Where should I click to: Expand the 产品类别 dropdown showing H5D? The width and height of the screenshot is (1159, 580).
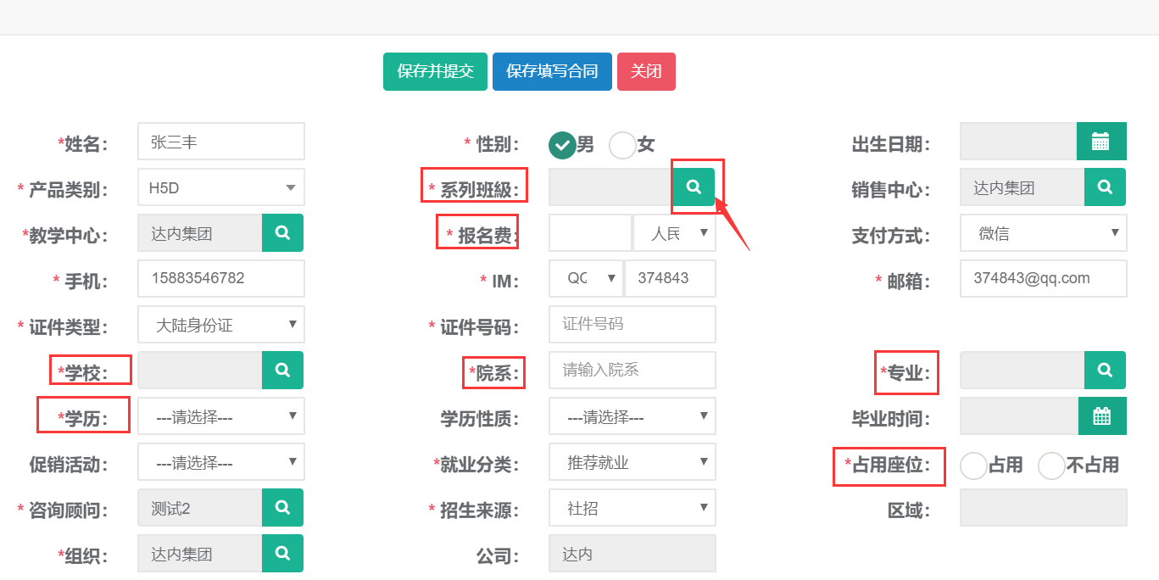click(x=220, y=187)
